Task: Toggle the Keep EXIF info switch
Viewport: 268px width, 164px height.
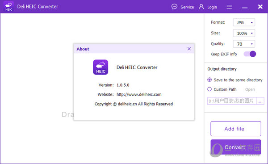Action: pos(250,54)
